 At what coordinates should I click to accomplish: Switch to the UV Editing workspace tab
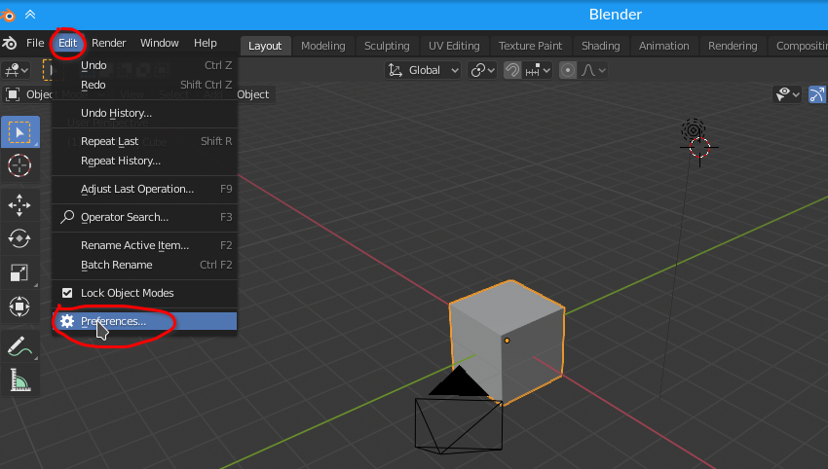coord(454,46)
